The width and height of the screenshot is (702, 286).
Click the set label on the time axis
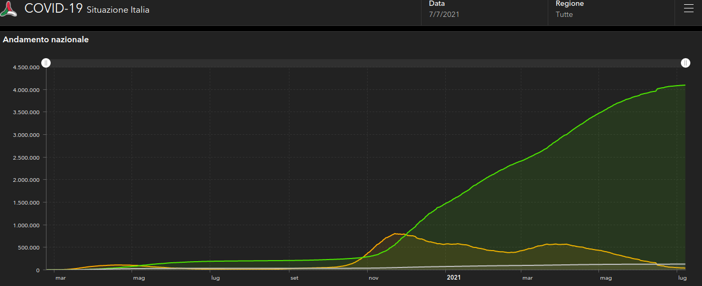(294, 278)
